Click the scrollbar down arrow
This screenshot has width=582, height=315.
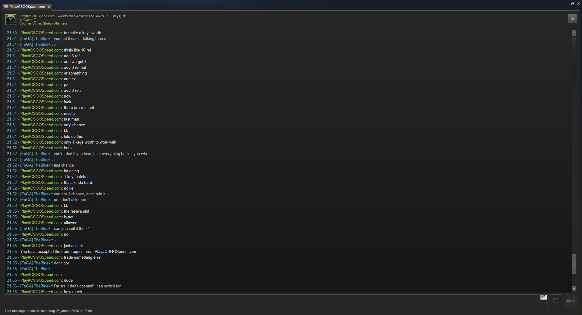(x=574, y=289)
